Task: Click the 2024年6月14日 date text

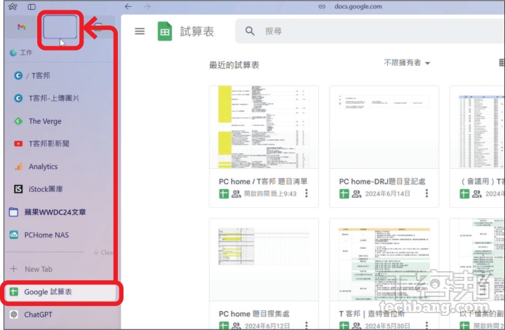Action: click(387, 193)
